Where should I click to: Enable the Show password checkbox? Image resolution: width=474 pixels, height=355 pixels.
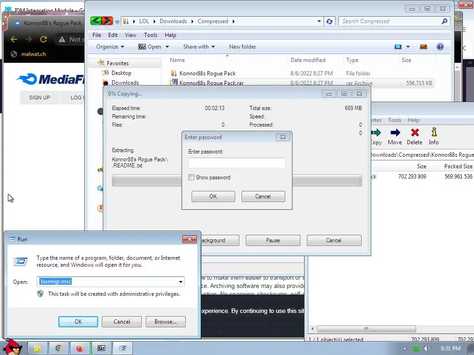[191, 177]
